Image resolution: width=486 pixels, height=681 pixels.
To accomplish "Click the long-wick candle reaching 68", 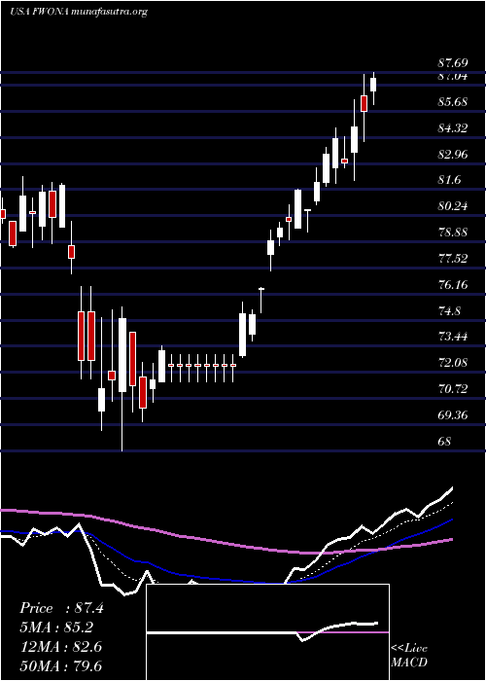I will click(x=121, y=378).
